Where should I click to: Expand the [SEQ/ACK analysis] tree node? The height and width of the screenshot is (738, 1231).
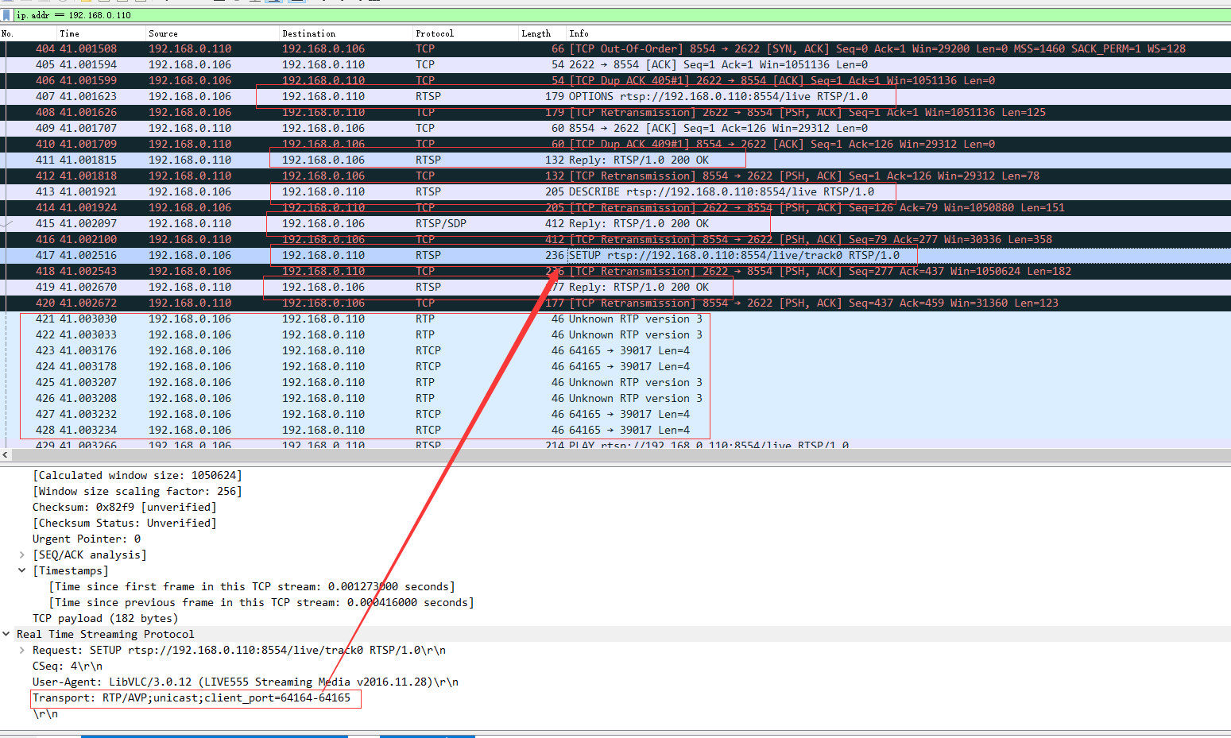[x=22, y=554]
